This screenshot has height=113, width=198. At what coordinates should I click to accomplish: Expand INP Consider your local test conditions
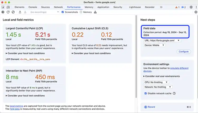pyautogui.click(x=25, y=96)
